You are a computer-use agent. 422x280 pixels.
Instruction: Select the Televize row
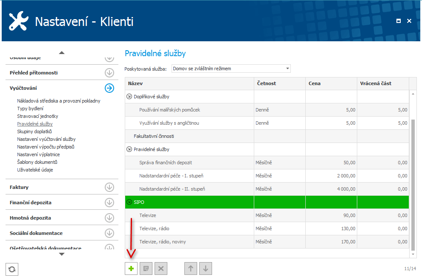267,215
